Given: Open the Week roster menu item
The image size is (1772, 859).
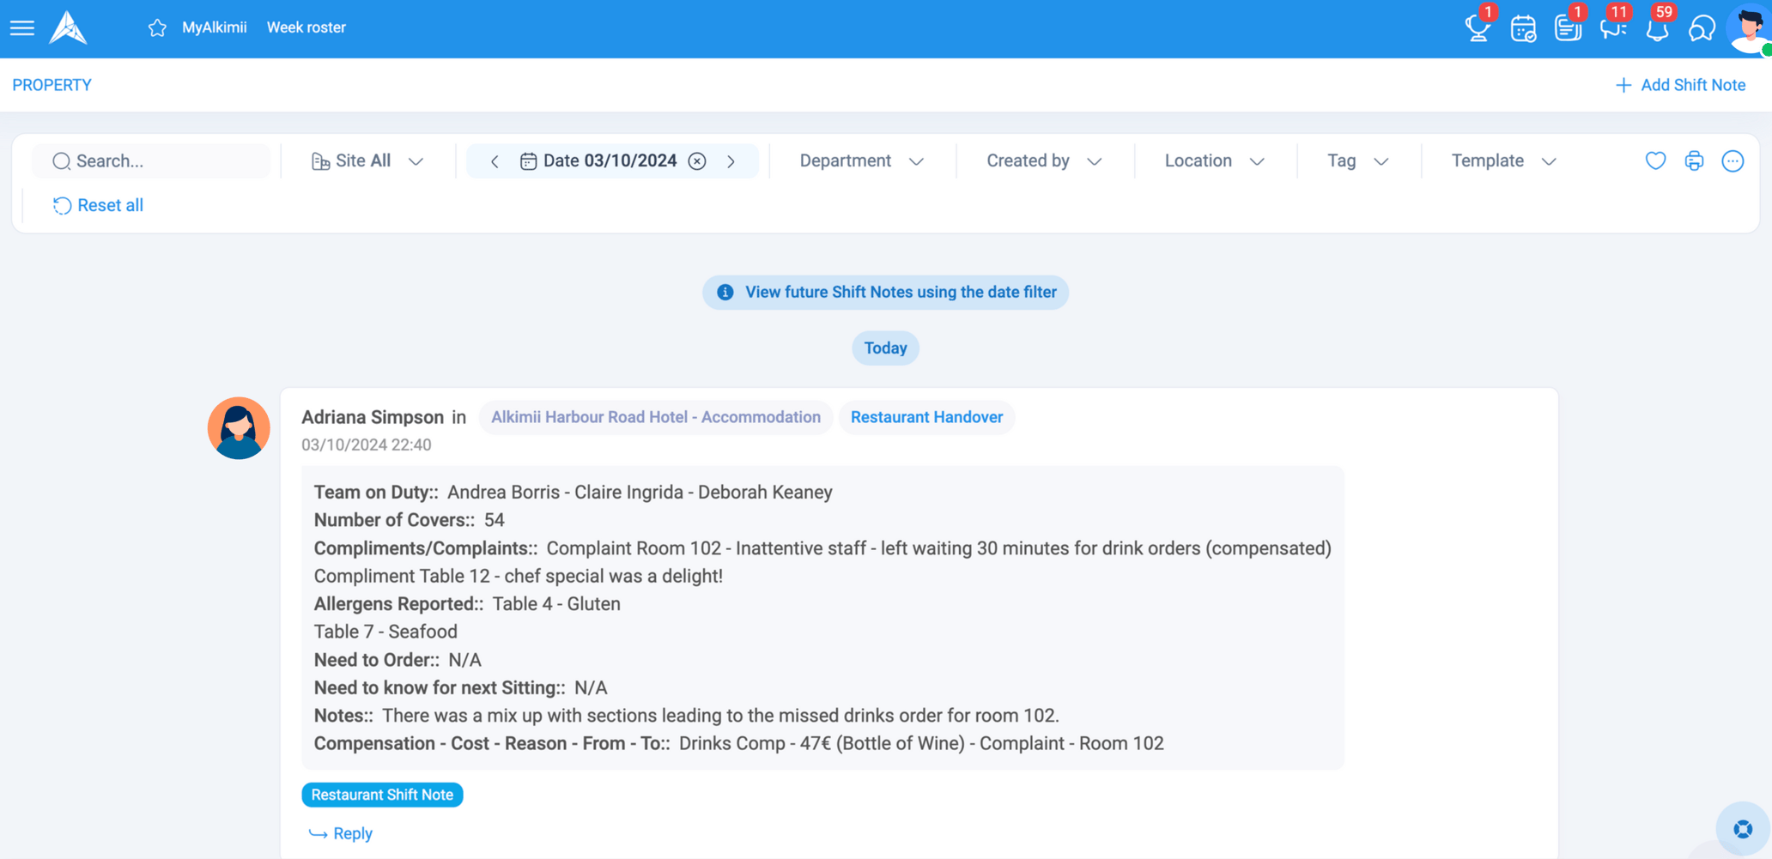Looking at the screenshot, I should click(306, 27).
